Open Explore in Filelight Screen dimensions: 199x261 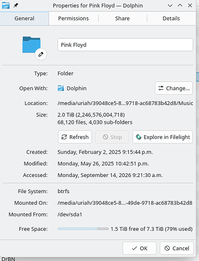162,137
